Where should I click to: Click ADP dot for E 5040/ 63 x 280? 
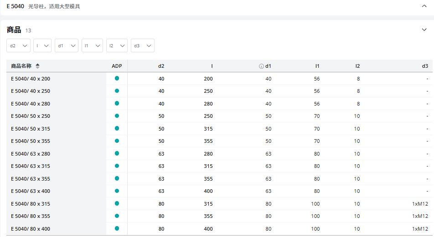point(117,153)
